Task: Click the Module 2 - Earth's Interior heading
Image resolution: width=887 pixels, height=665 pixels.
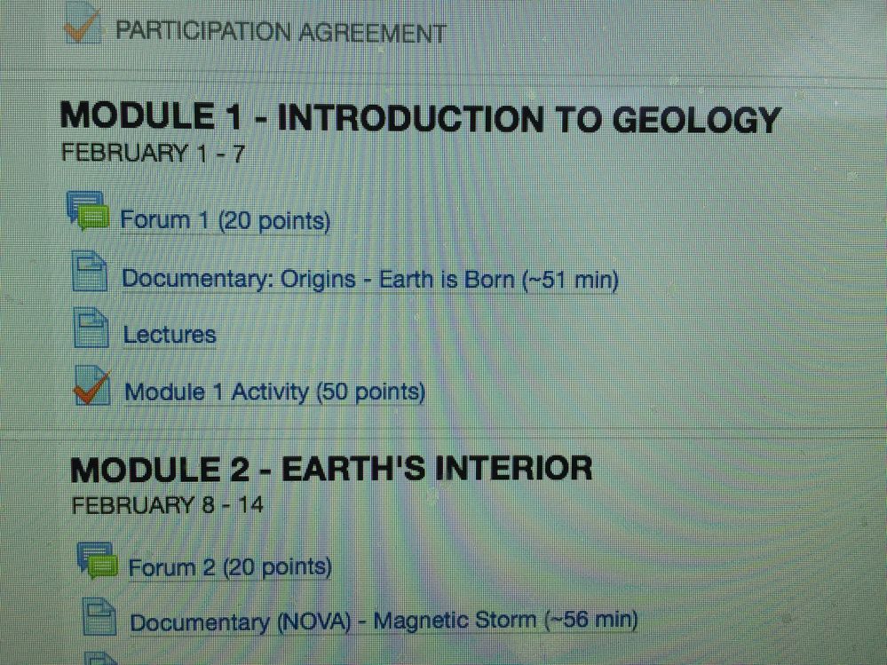Action: click(x=330, y=469)
